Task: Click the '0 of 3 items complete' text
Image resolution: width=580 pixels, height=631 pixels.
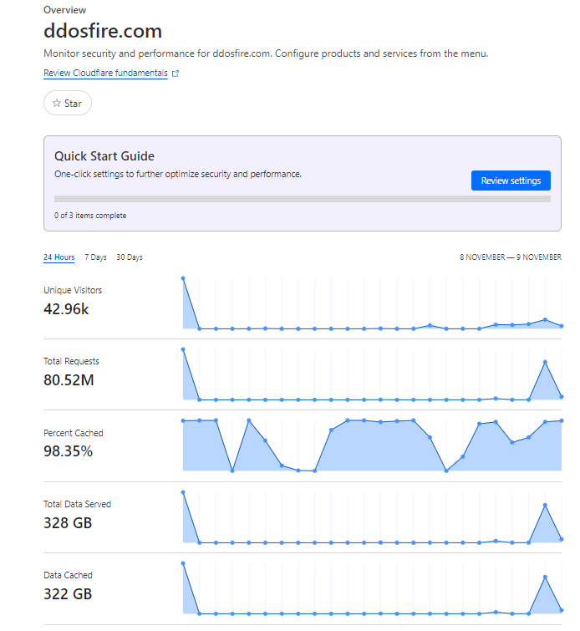Action: point(90,216)
